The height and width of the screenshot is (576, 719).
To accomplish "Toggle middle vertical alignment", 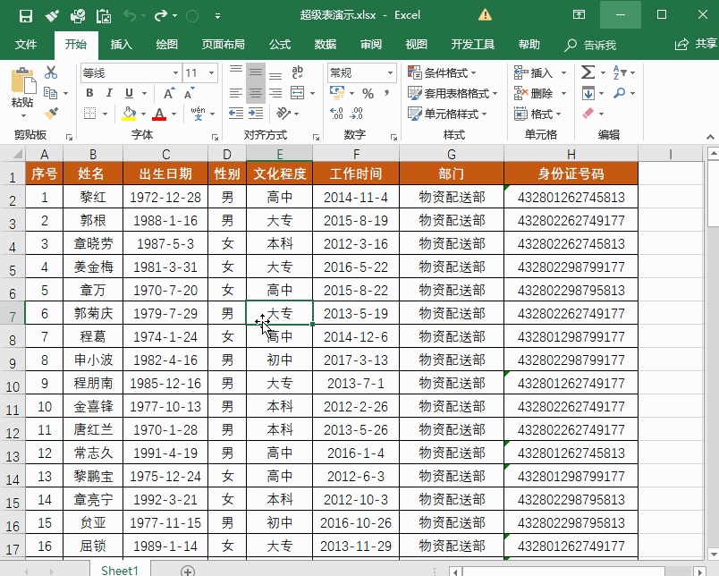I will pos(256,72).
